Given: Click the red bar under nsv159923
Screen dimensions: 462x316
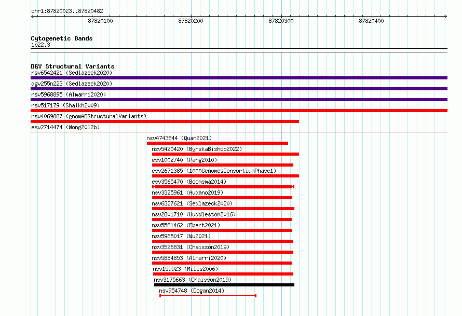Looking at the screenshot, I should point(223,274).
